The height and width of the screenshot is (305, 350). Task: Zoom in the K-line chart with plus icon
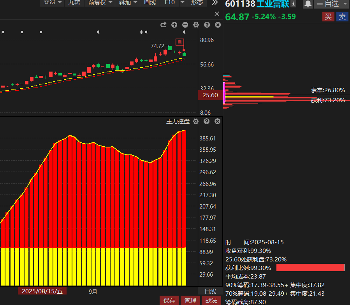174,25
